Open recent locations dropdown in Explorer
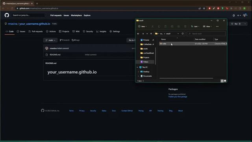This screenshot has width=252, height=142. (x=147, y=34)
